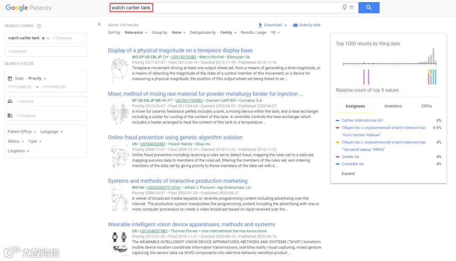The image size is (456, 261).
Task: Open 'Online fraud prevention using genetic algorithm' result
Action: [x=175, y=137]
